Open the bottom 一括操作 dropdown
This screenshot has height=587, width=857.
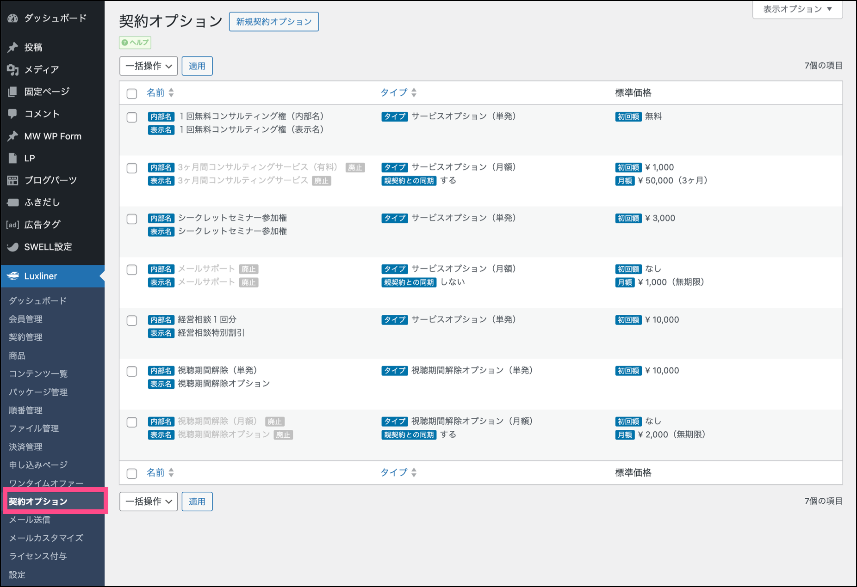[x=149, y=501]
